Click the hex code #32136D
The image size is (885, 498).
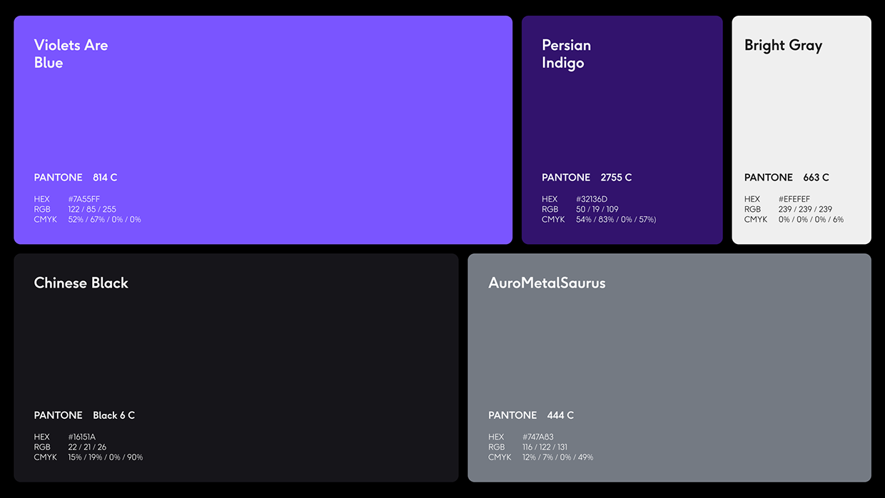(x=592, y=199)
